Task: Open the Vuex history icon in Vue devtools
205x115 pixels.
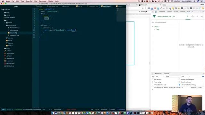Action: (x=193, y=17)
